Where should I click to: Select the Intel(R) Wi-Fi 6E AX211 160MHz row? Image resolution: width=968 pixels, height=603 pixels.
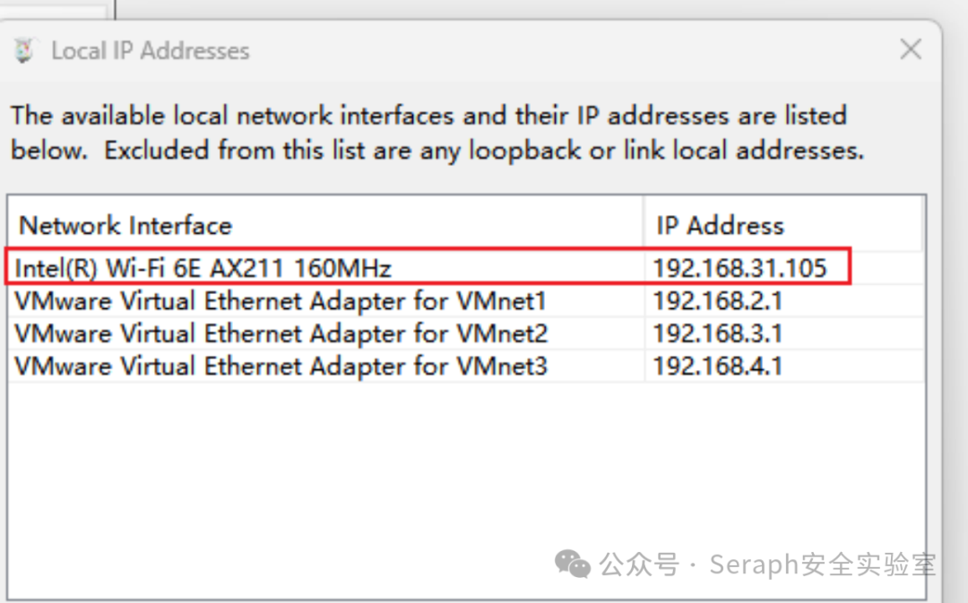[x=466, y=268]
